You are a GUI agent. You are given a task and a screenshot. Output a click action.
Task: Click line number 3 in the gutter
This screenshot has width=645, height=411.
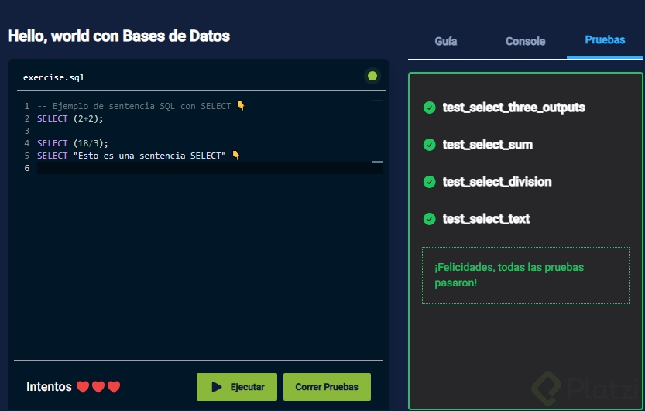point(27,131)
